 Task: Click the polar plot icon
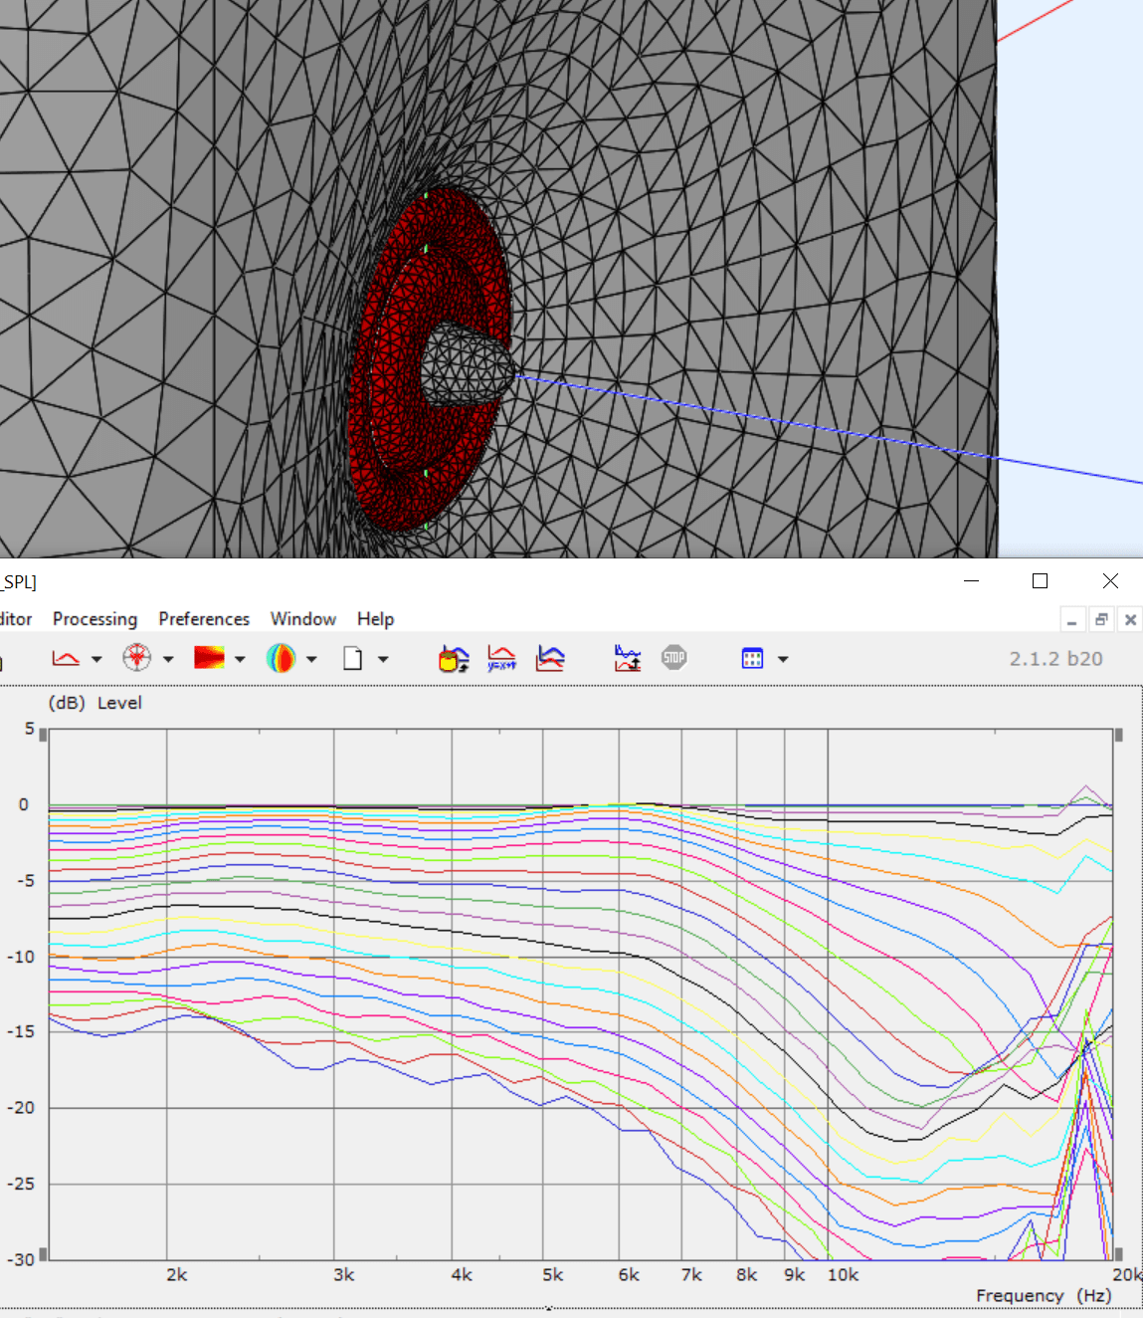pyautogui.click(x=137, y=658)
